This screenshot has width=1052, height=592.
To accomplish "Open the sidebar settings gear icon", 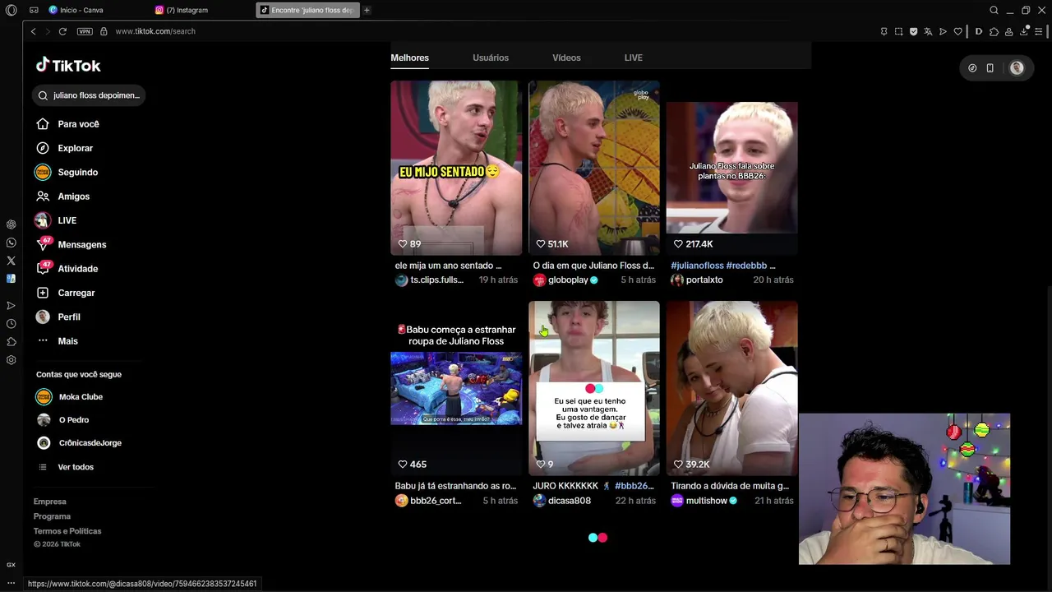I will [x=11, y=360].
